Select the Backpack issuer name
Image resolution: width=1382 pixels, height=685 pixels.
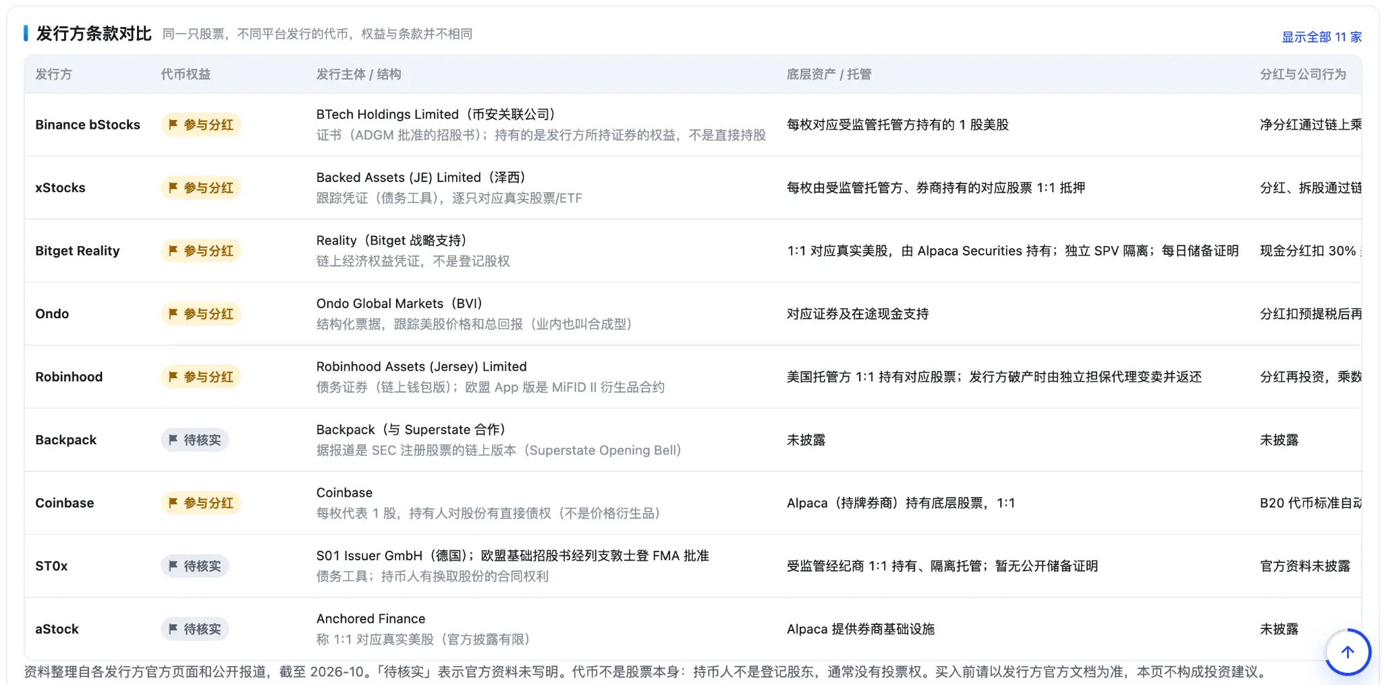click(65, 440)
